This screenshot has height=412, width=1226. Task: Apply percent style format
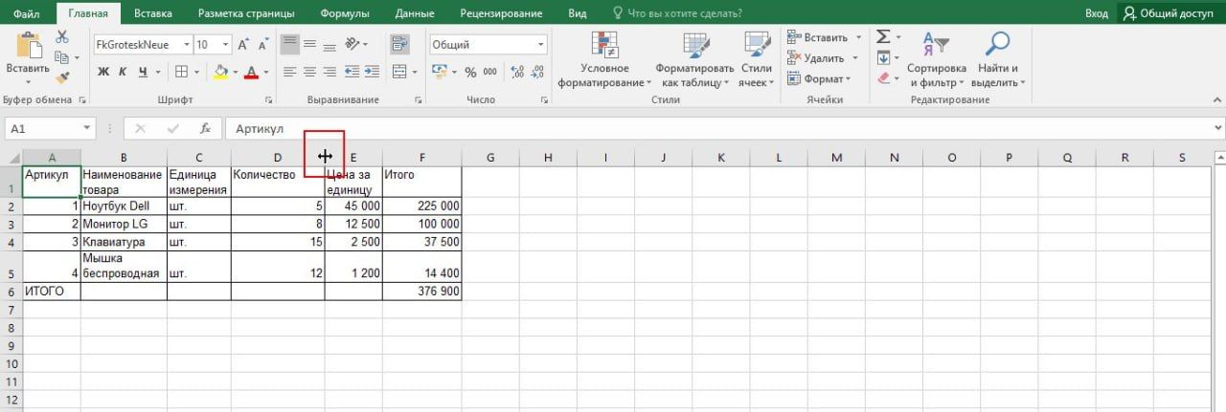pyautogui.click(x=470, y=72)
